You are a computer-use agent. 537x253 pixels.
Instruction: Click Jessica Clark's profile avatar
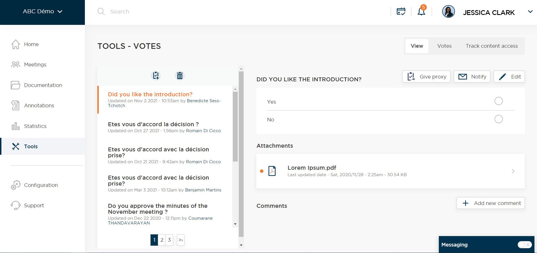[448, 12]
